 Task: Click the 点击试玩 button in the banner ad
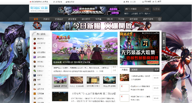113,9
